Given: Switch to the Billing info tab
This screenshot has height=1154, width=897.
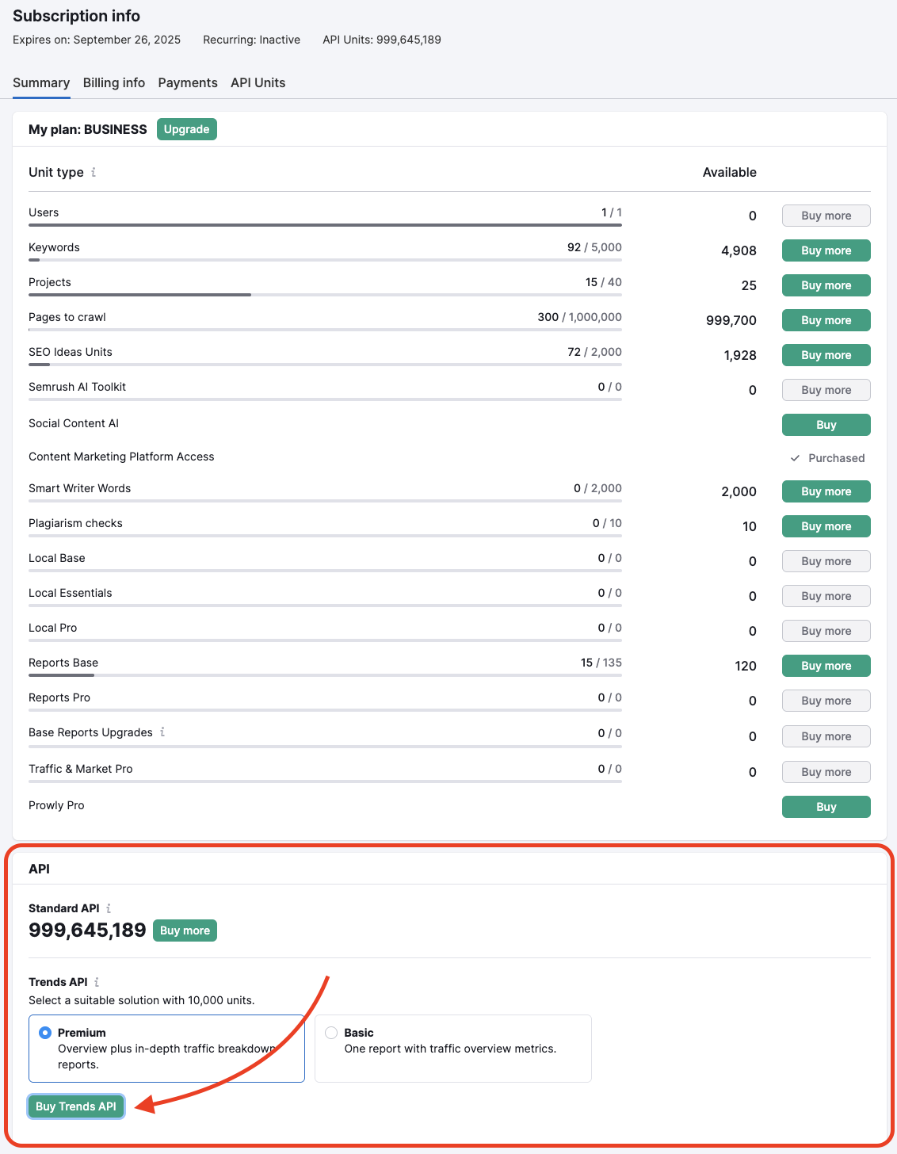Looking at the screenshot, I should click(x=113, y=82).
